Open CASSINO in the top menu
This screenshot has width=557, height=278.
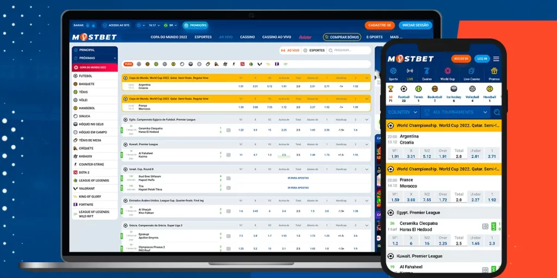247,37
